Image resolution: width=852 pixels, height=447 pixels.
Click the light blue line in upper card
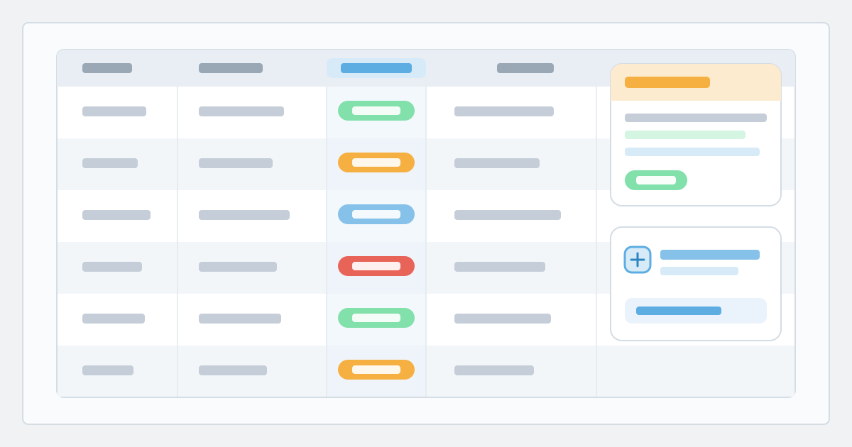point(692,152)
